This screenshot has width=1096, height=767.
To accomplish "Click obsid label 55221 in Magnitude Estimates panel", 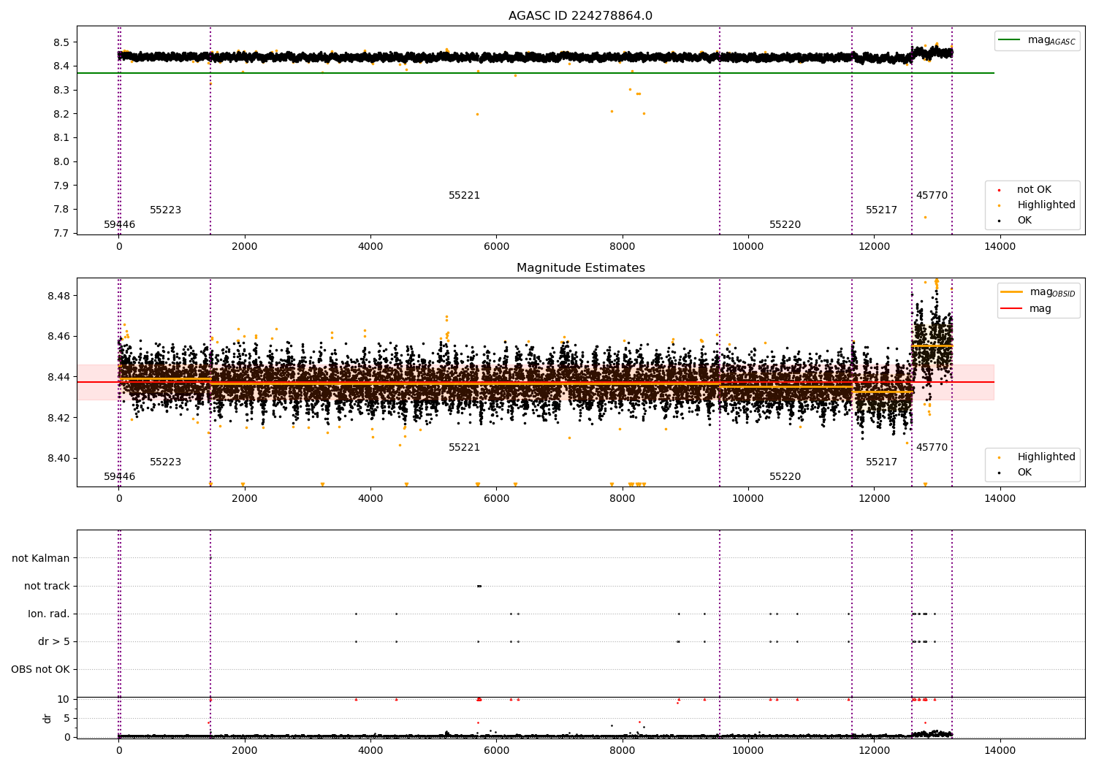I will coord(464,448).
